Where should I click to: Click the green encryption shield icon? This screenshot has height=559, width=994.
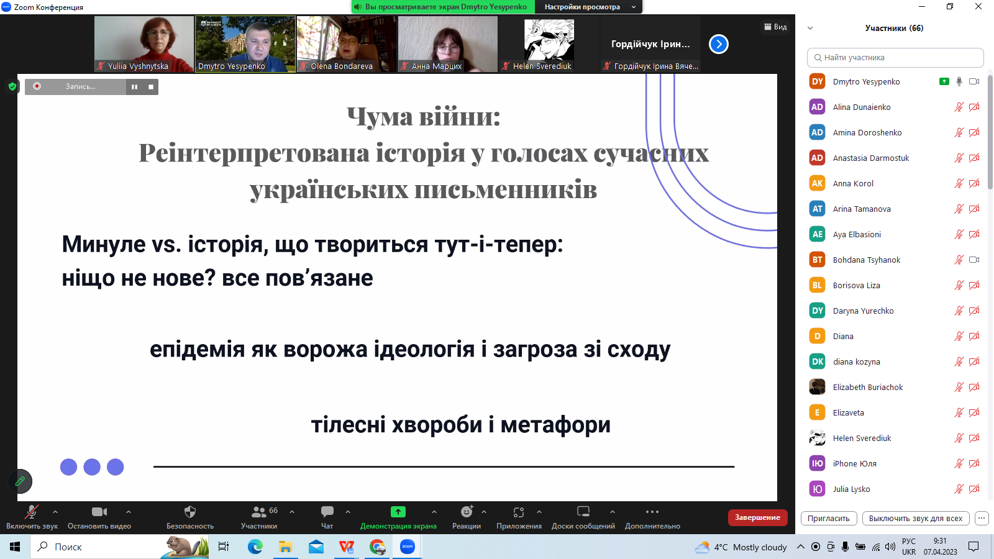click(x=12, y=86)
